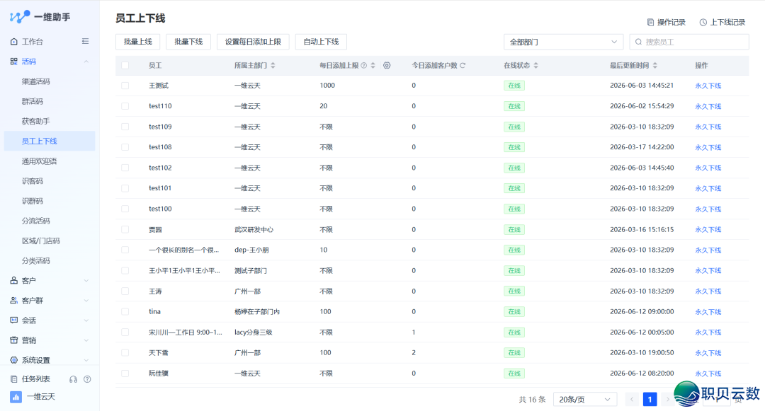Click the 批量下线 button

pyautogui.click(x=188, y=42)
